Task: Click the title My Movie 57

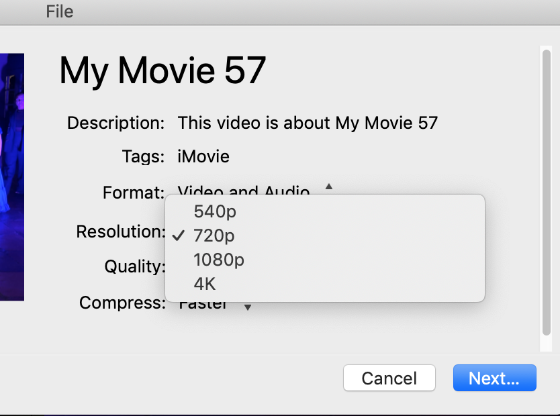Action: 162,70
